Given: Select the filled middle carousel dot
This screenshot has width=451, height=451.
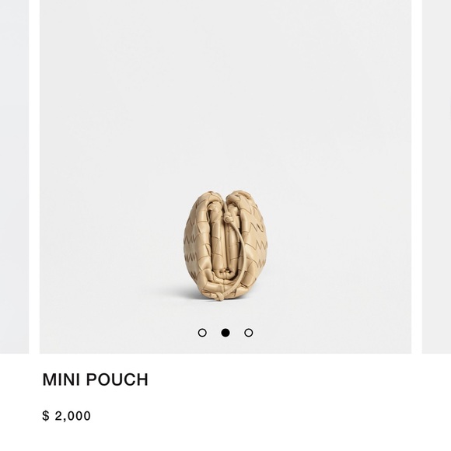Looking at the screenshot, I should pyautogui.click(x=226, y=333).
